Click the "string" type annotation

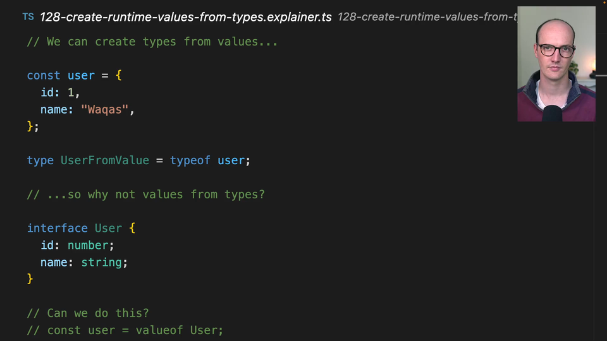101,262
